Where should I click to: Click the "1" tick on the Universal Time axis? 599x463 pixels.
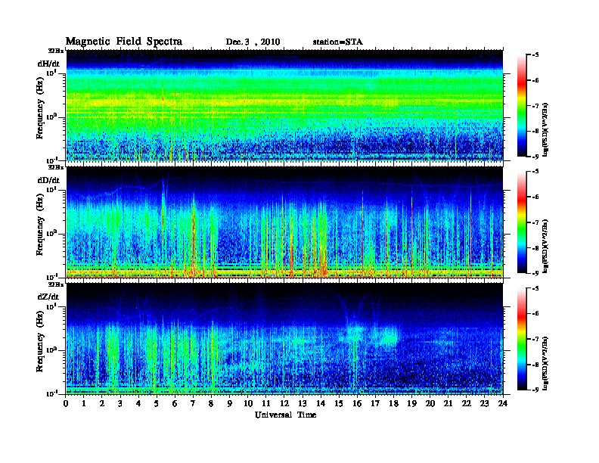click(x=84, y=403)
